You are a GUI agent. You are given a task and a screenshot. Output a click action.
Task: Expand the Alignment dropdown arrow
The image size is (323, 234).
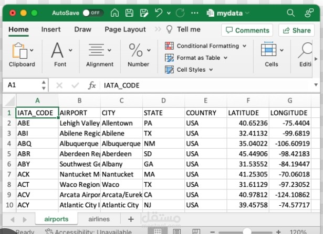109,50
